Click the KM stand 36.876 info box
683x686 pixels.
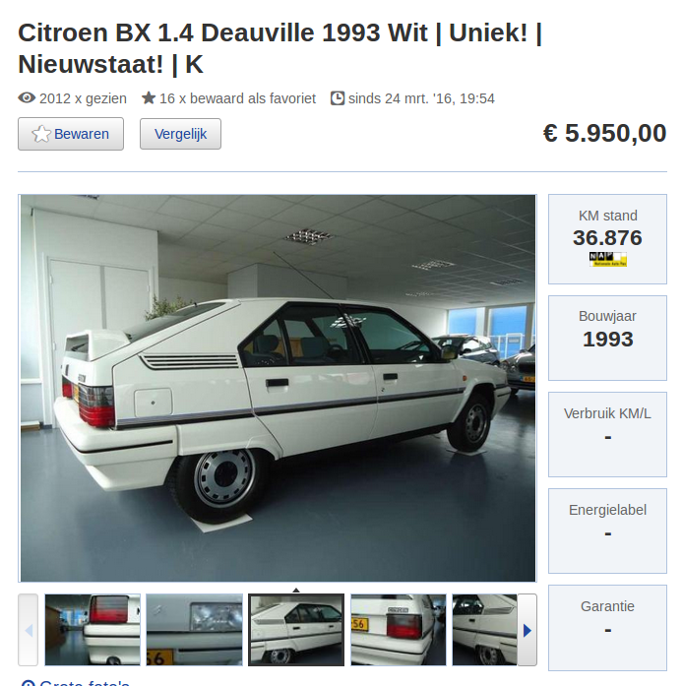tap(608, 239)
